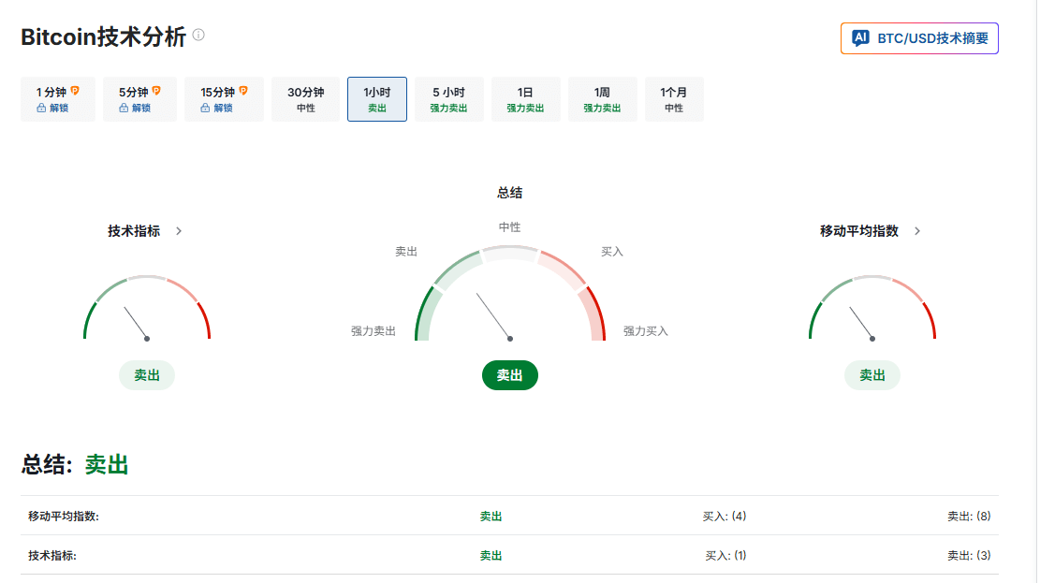Open the 技术指标 heading link
1040x583 pixels.
(134, 231)
